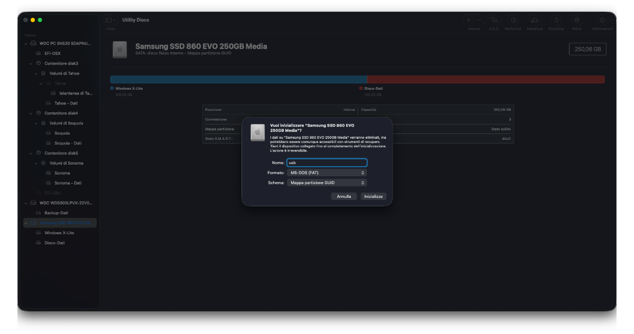634x334 pixels.
Task: Collapse the Volumi di Sequoia group
Action: click(36, 123)
